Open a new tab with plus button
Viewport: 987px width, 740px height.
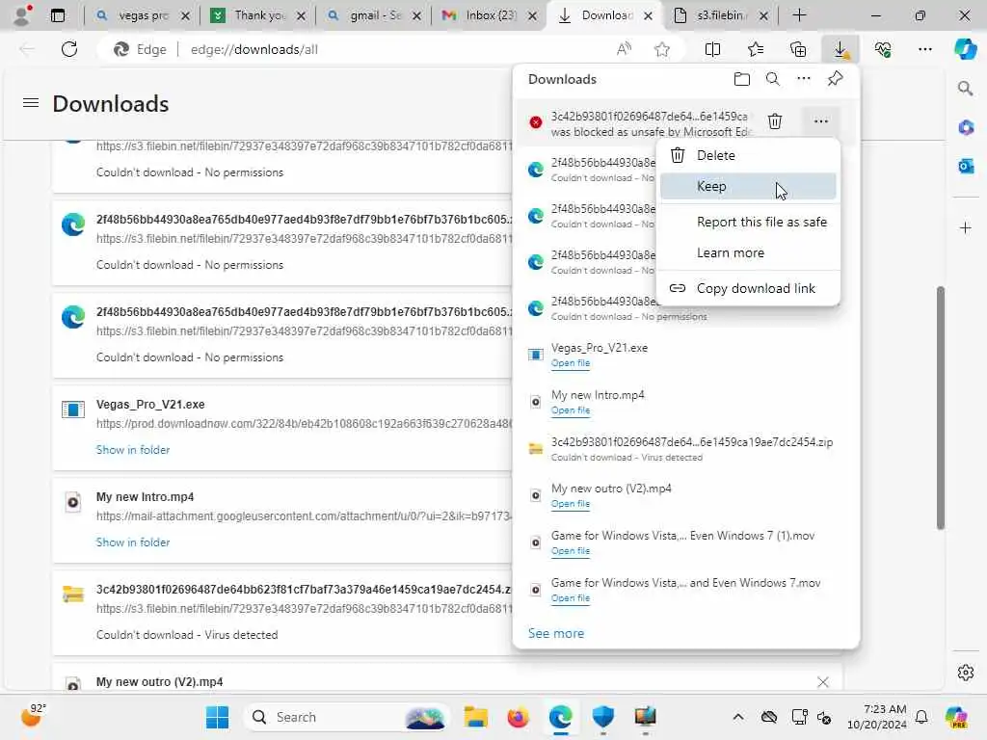(799, 15)
